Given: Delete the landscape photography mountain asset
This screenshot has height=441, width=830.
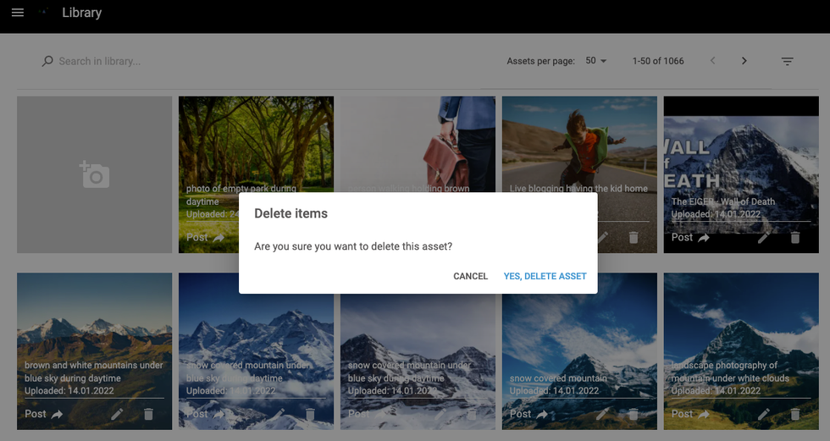Looking at the screenshot, I should point(794,414).
